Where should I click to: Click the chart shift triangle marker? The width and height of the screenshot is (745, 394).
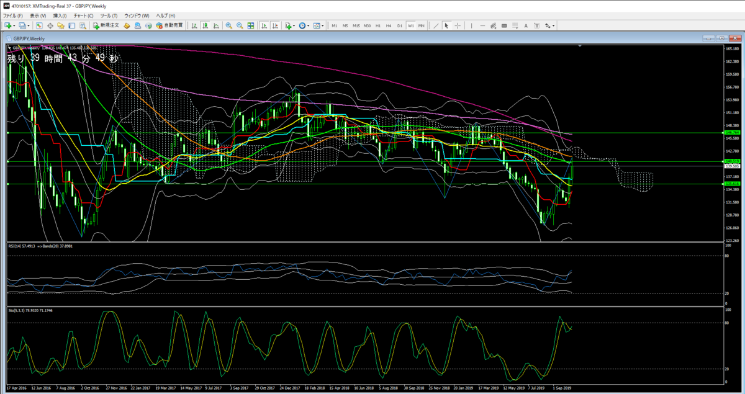580,46
